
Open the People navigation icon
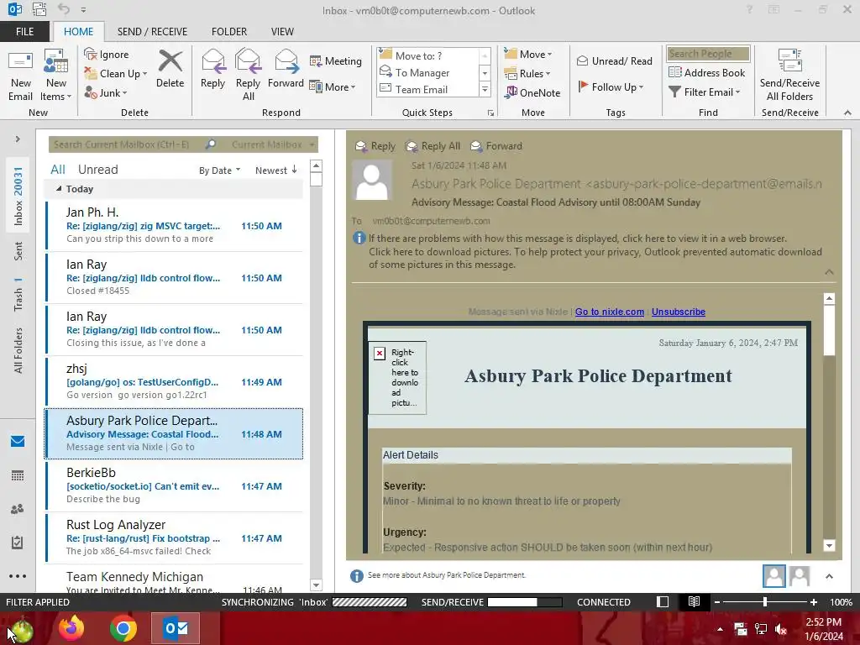(18, 509)
